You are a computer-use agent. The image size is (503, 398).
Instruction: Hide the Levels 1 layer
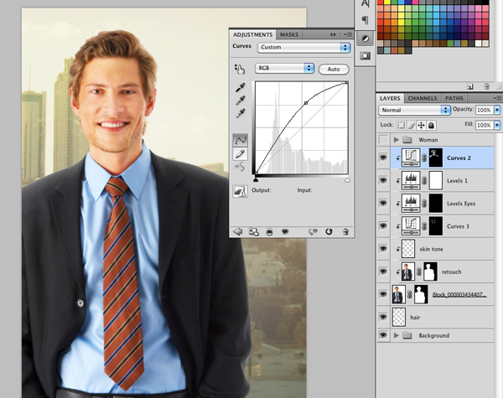pyautogui.click(x=384, y=180)
